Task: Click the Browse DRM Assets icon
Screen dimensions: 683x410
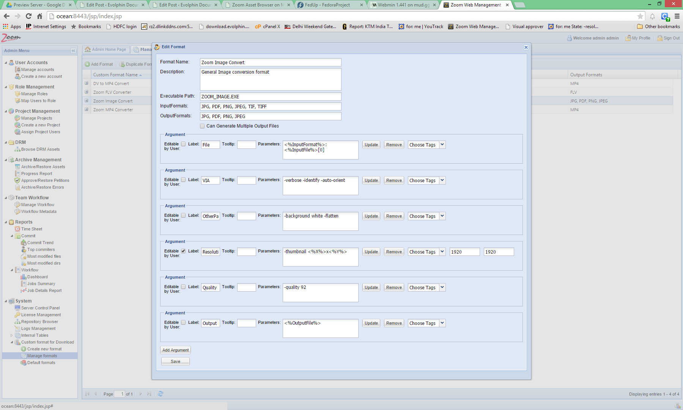Action: (17, 149)
